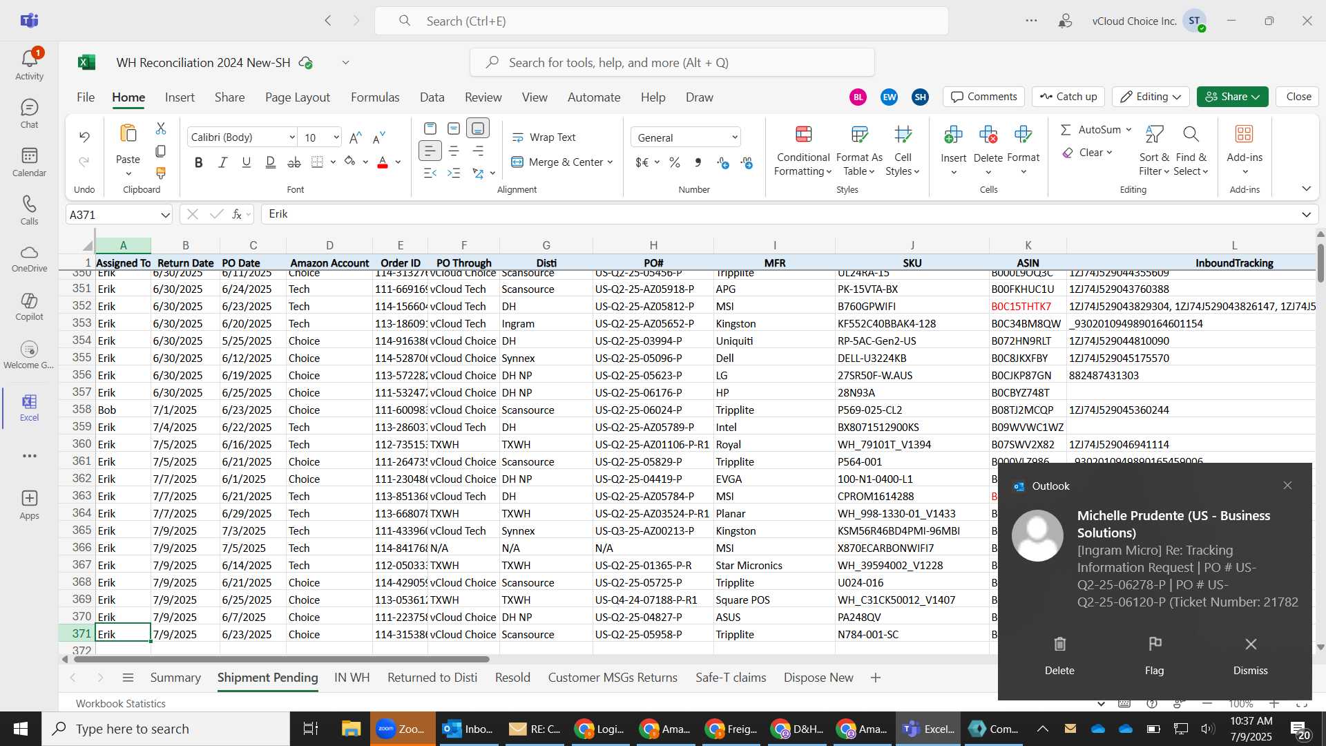The image size is (1326, 746).
Task: Click the Copy icon
Action: click(161, 151)
